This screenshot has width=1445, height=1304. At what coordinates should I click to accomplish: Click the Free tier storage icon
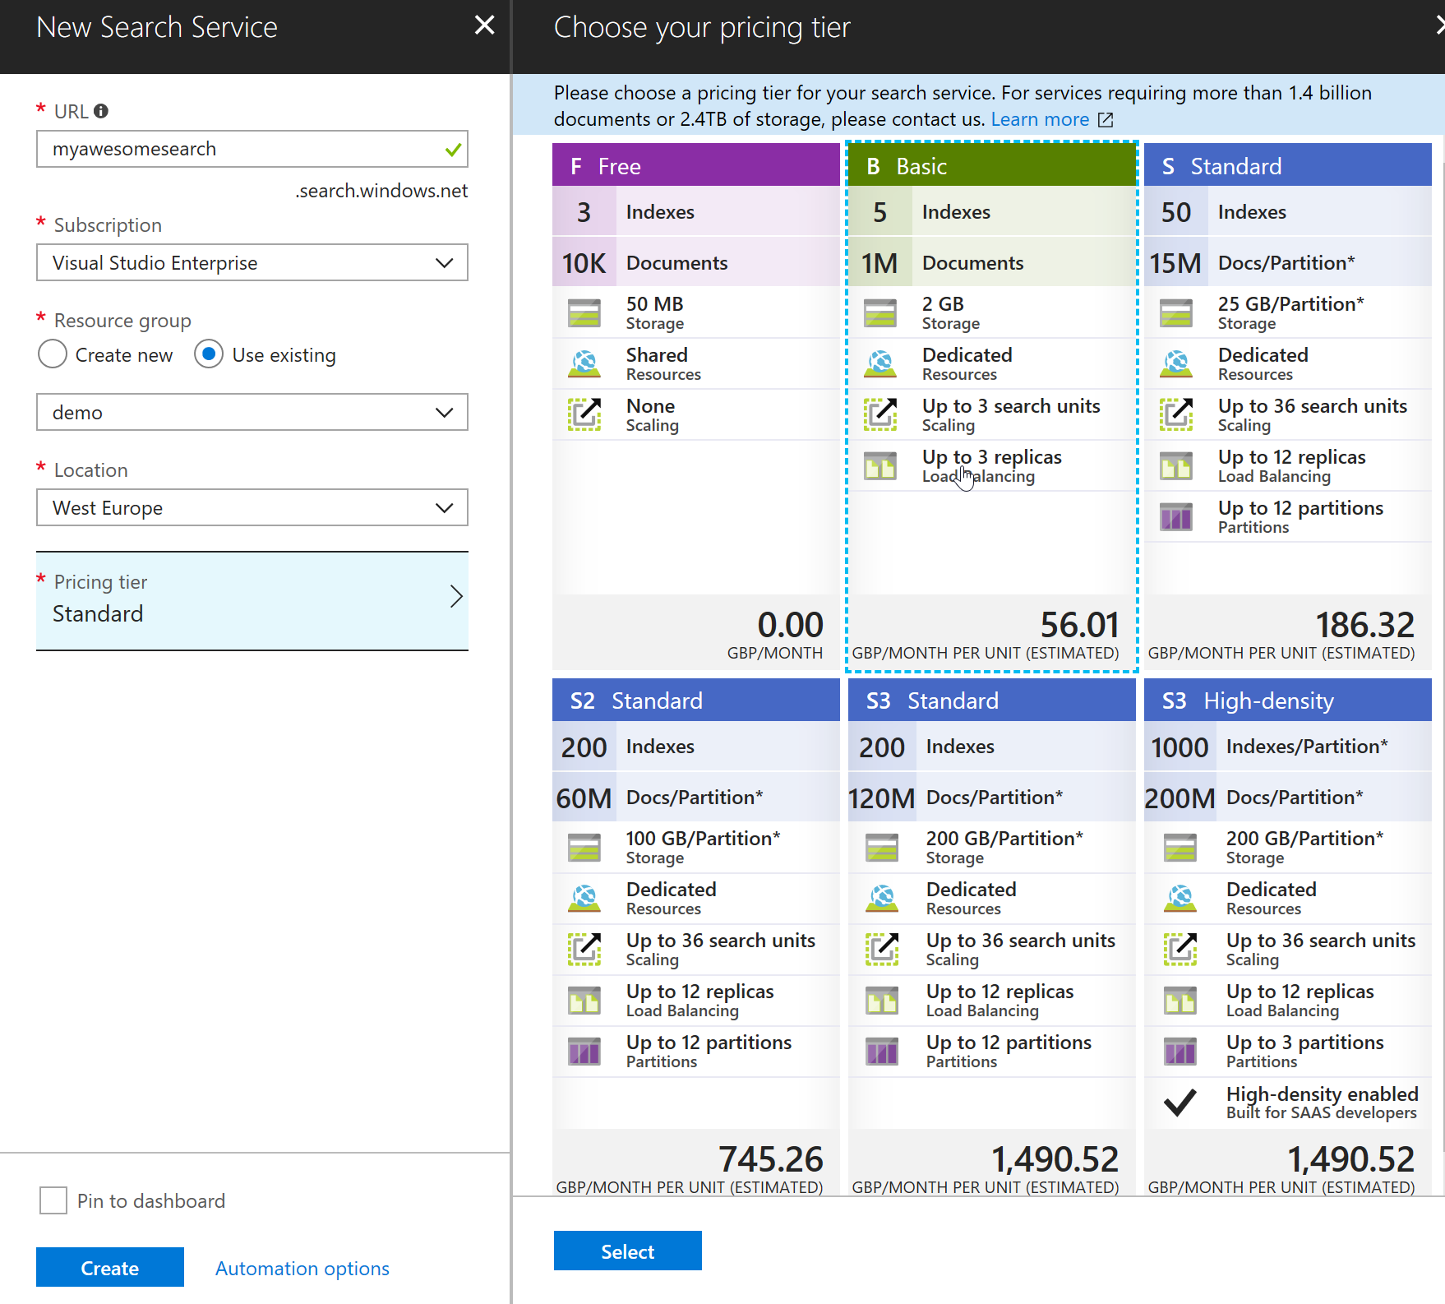584,312
